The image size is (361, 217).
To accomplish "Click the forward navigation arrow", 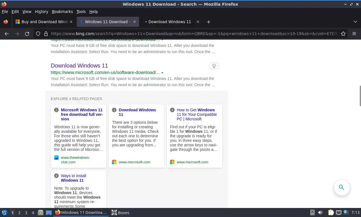I will click(x=17, y=34).
